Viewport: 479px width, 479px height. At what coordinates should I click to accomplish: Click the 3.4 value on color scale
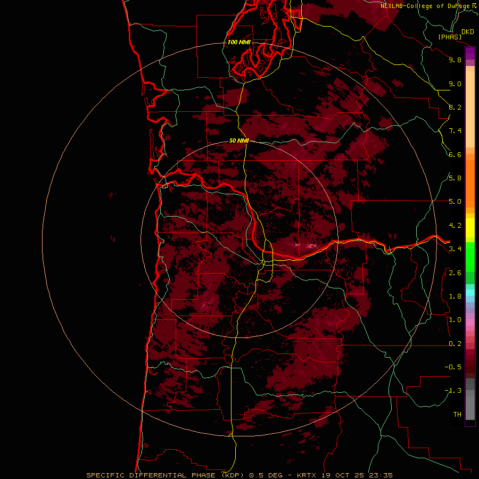point(455,249)
